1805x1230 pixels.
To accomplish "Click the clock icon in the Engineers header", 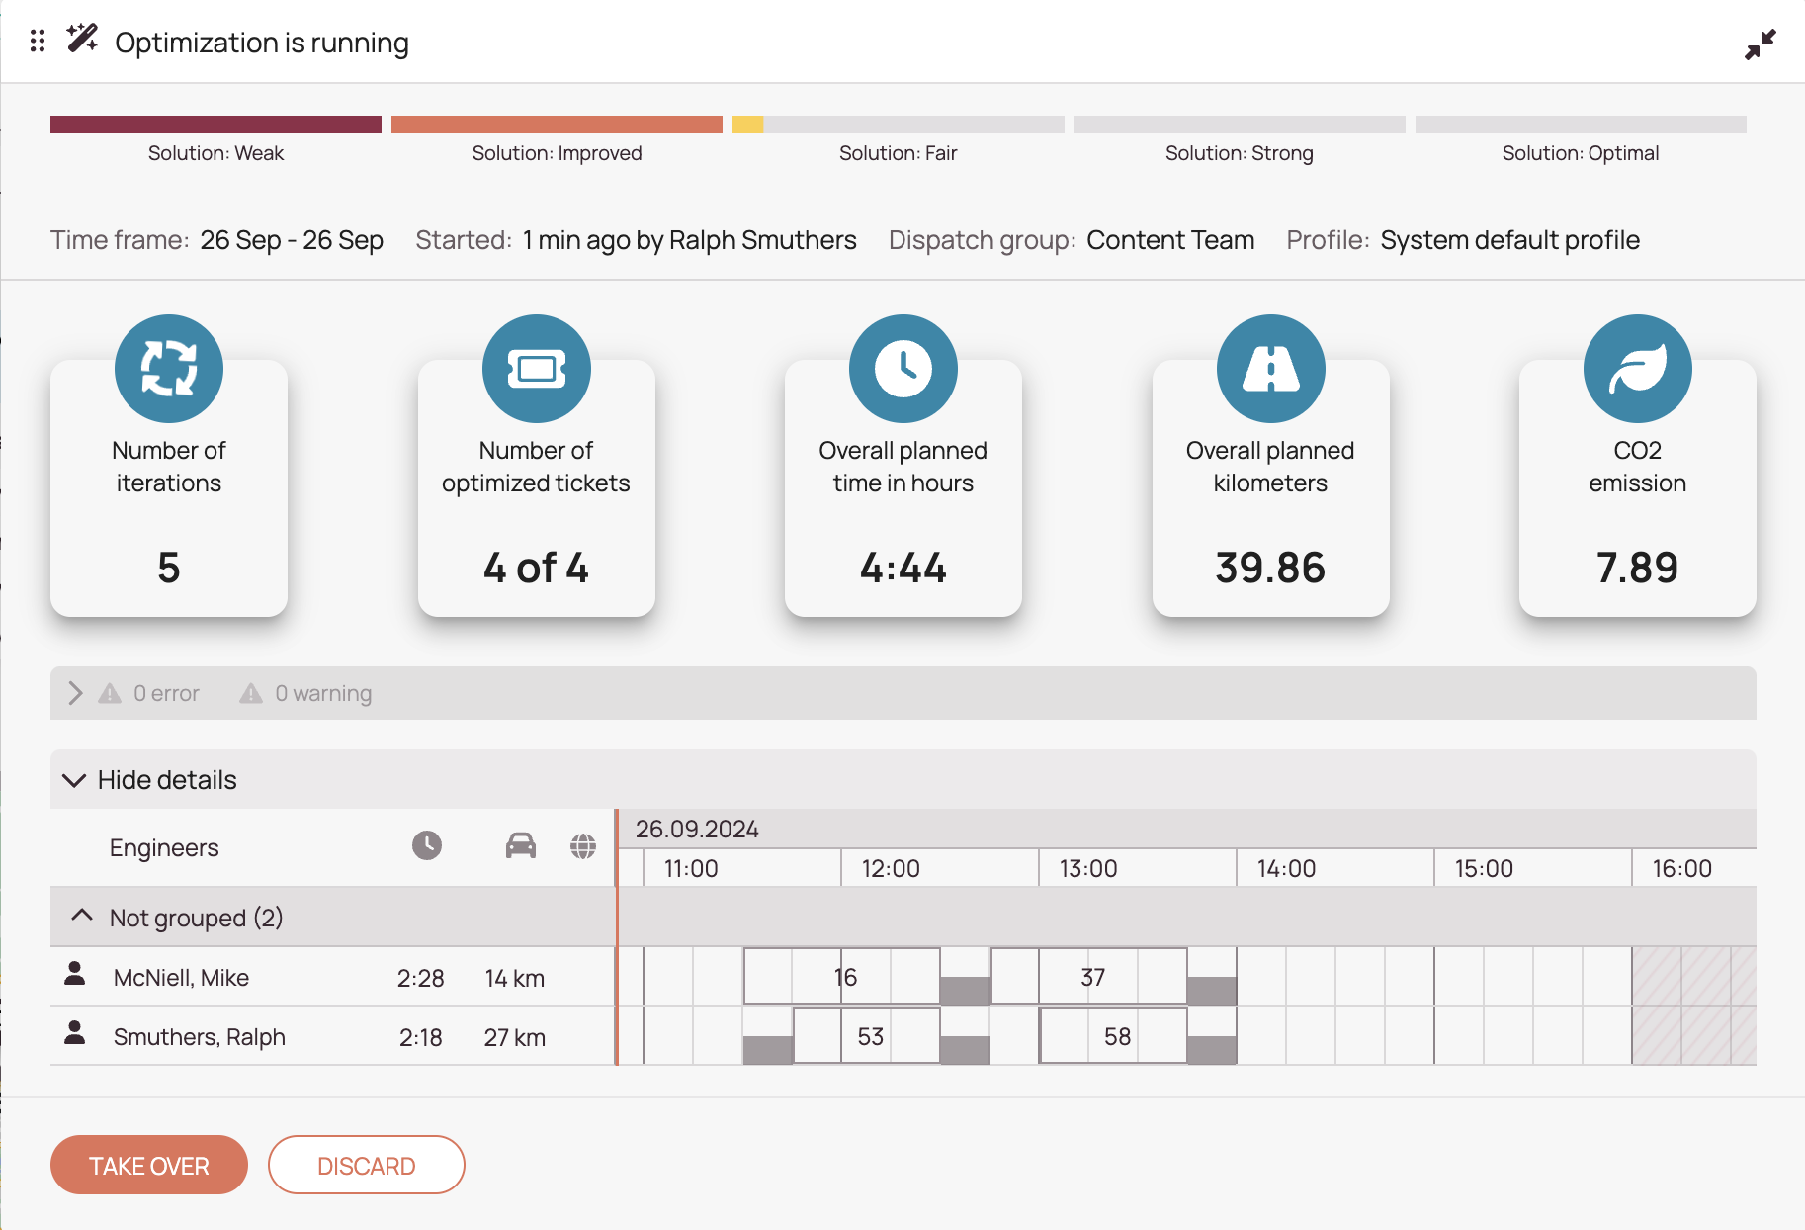I will [x=426, y=846].
